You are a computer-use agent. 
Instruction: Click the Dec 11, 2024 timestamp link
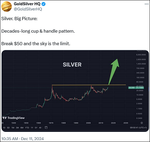[x=22, y=139]
